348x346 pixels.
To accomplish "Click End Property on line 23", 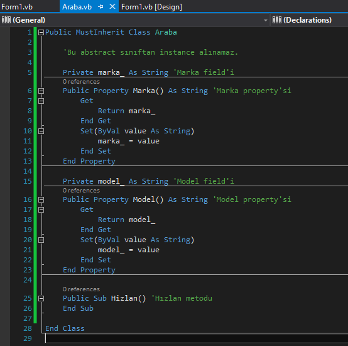I will click(x=89, y=270).
